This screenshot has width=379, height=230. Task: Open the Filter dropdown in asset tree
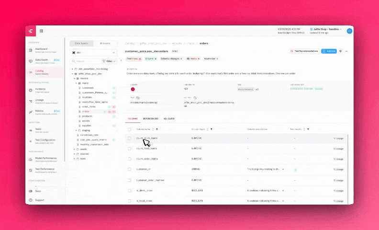click(x=109, y=61)
